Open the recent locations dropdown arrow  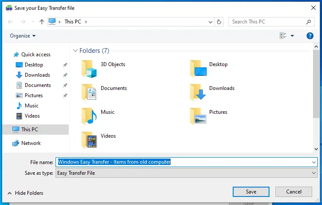[x=33, y=22]
